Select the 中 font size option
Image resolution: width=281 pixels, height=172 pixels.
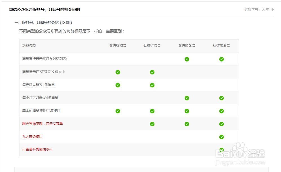pyautogui.click(x=268, y=10)
